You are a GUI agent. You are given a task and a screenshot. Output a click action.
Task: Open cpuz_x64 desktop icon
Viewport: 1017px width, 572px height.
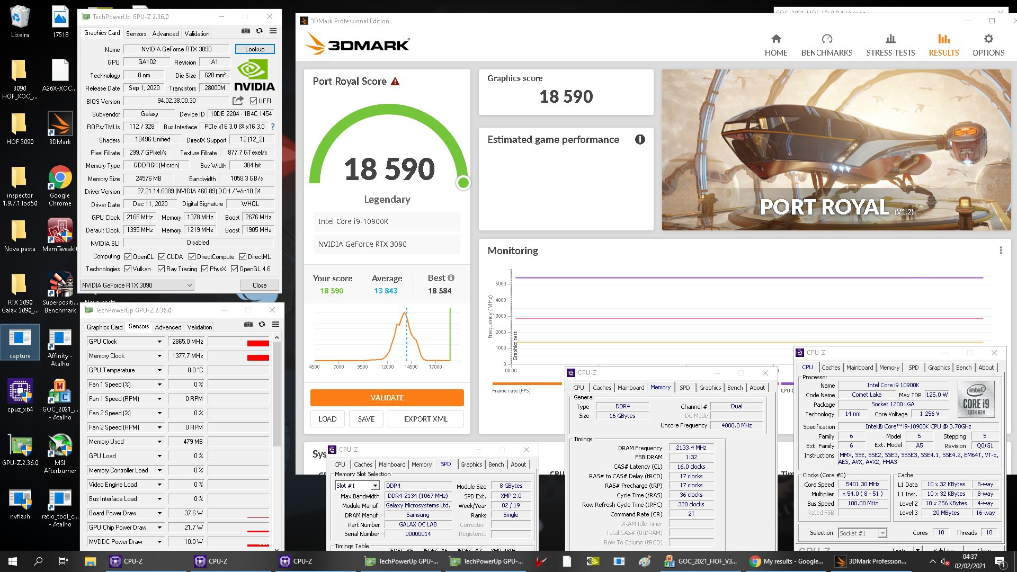coord(20,396)
